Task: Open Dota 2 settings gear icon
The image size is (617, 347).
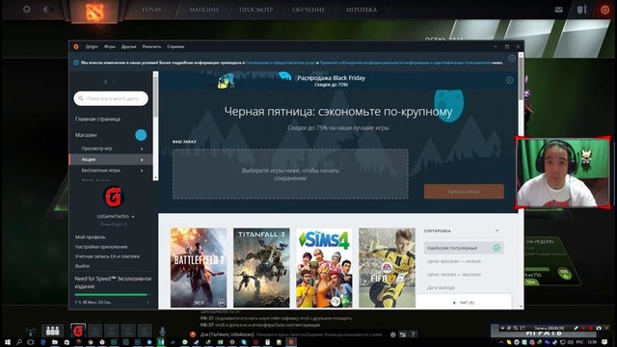Action: pyautogui.click(x=26, y=9)
